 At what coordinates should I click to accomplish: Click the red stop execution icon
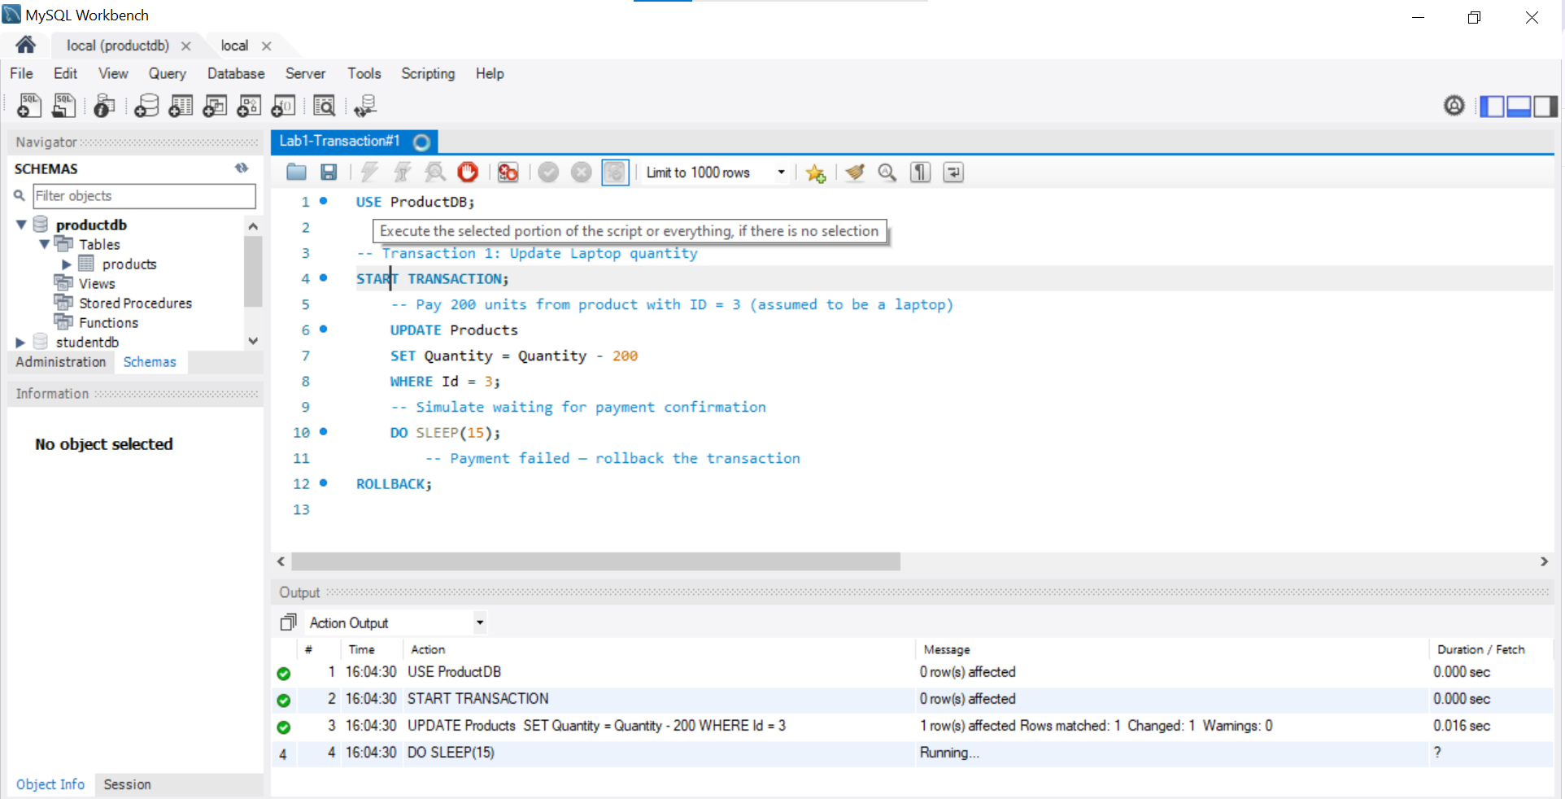pos(468,172)
